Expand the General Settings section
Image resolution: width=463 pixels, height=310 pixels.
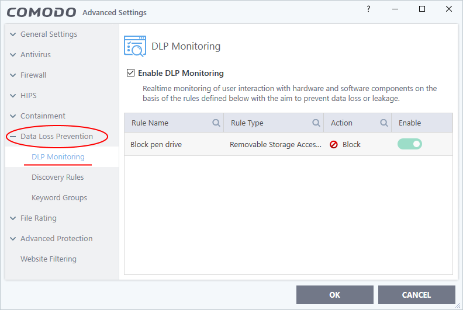click(13, 34)
